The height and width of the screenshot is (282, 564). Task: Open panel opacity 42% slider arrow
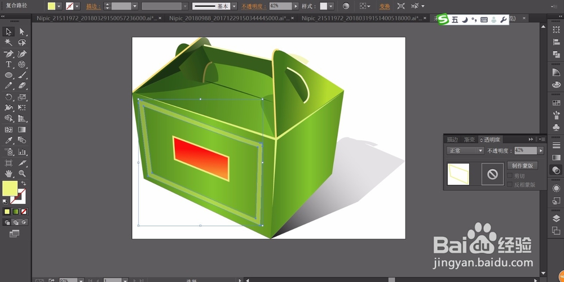point(541,151)
